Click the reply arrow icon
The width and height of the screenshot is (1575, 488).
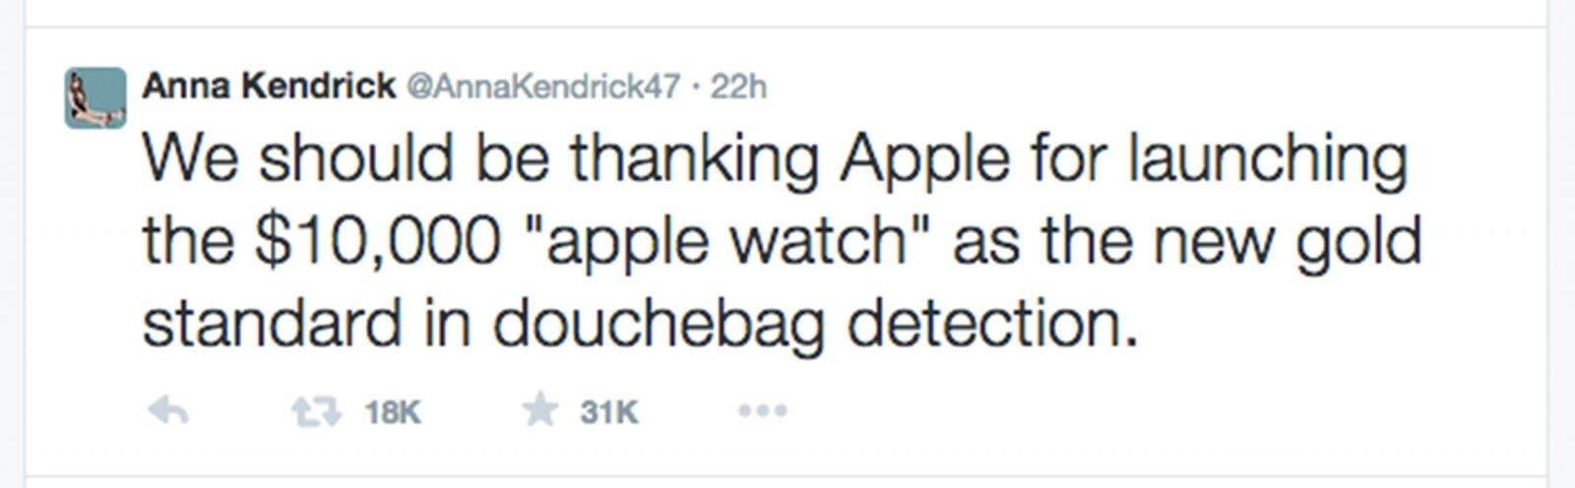pyautogui.click(x=168, y=410)
